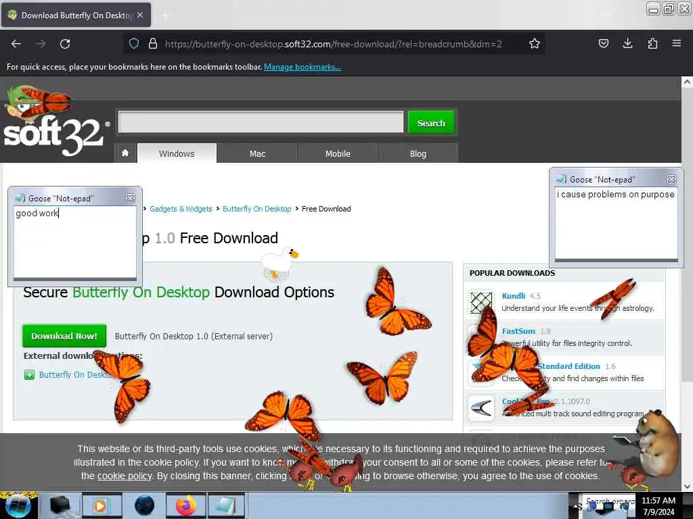Click the Kundli app icon
Viewport: 693px width, 519px height.
point(481,302)
